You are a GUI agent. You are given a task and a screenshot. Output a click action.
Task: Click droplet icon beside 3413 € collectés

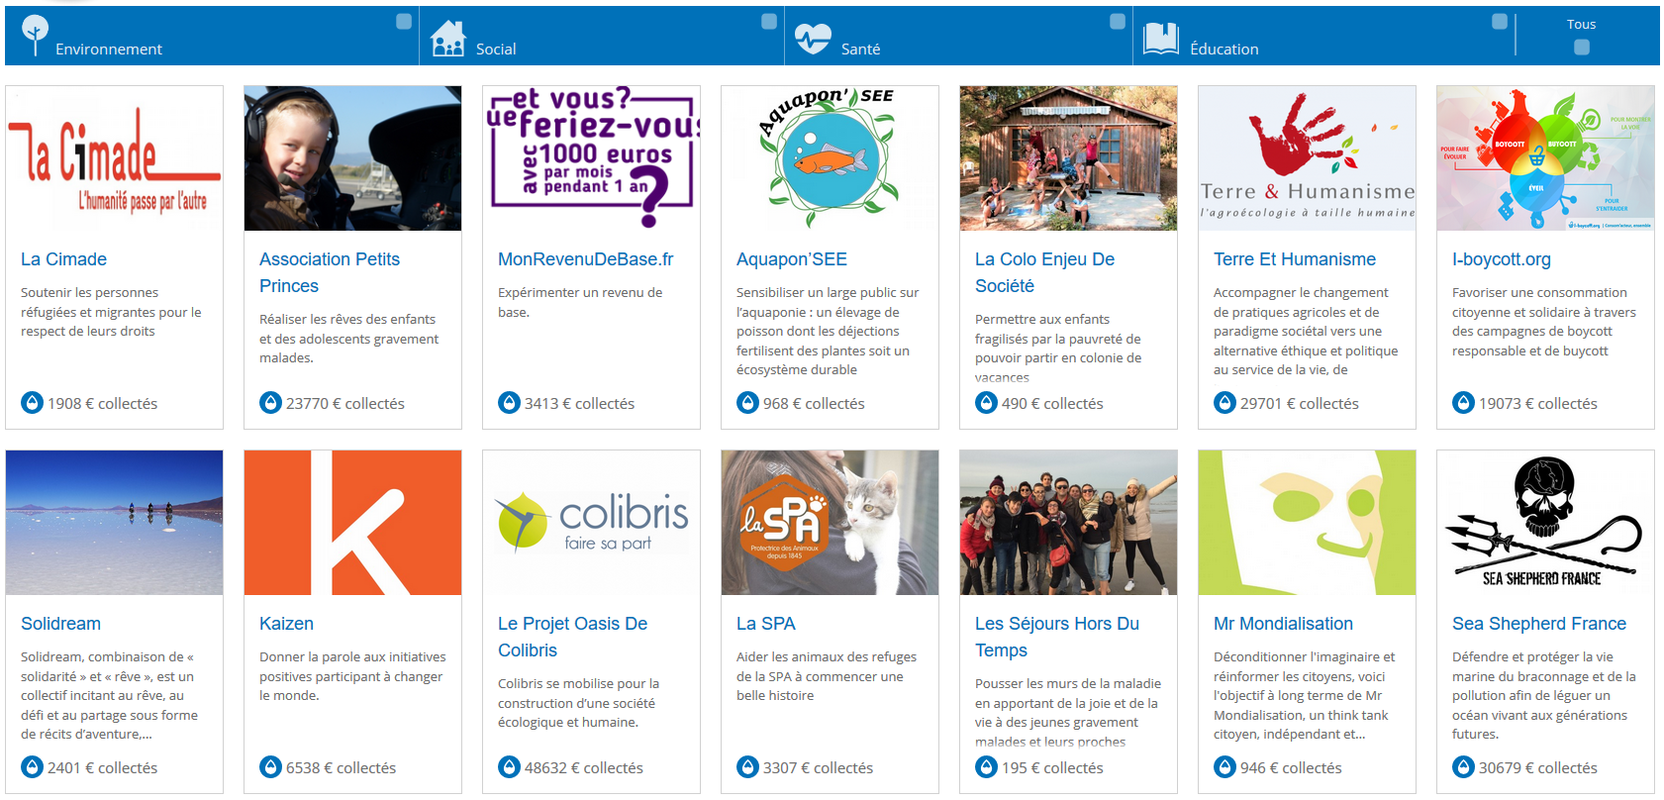pos(510,403)
